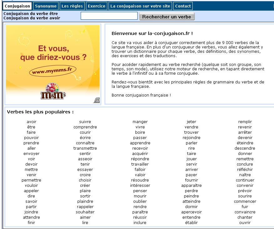
Task: Open the verb commencer
Action: pyautogui.click(x=245, y=201)
